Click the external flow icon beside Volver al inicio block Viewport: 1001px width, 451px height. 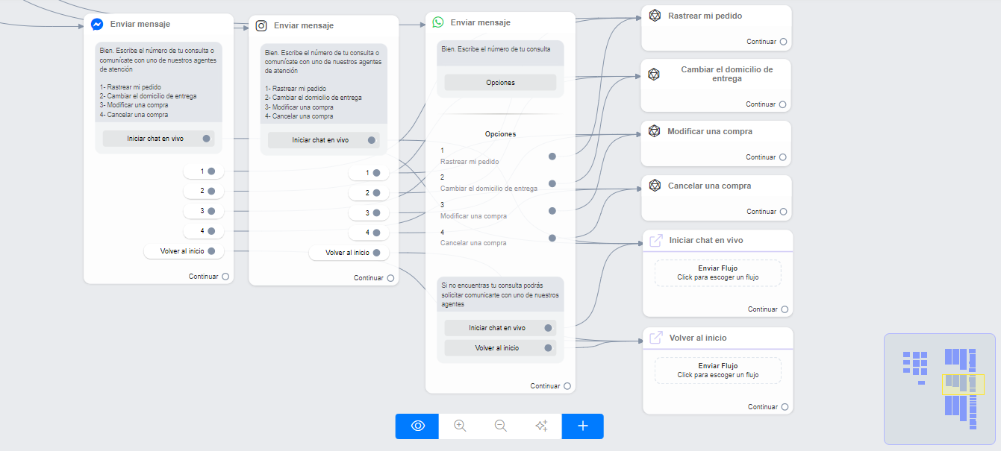[x=656, y=338]
